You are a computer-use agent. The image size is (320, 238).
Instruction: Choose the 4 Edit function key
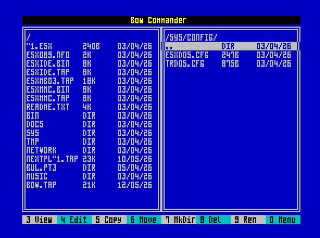click(x=74, y=220)
